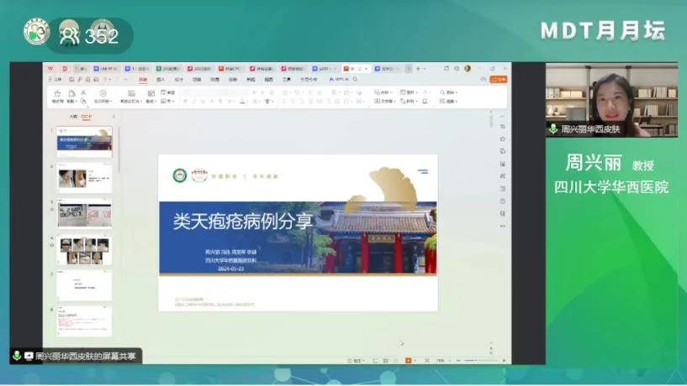The width and height of the screenshot is (687, 386).
Task: Toggle the microphone beside the speaker name
Action: (x=552, y=129)
